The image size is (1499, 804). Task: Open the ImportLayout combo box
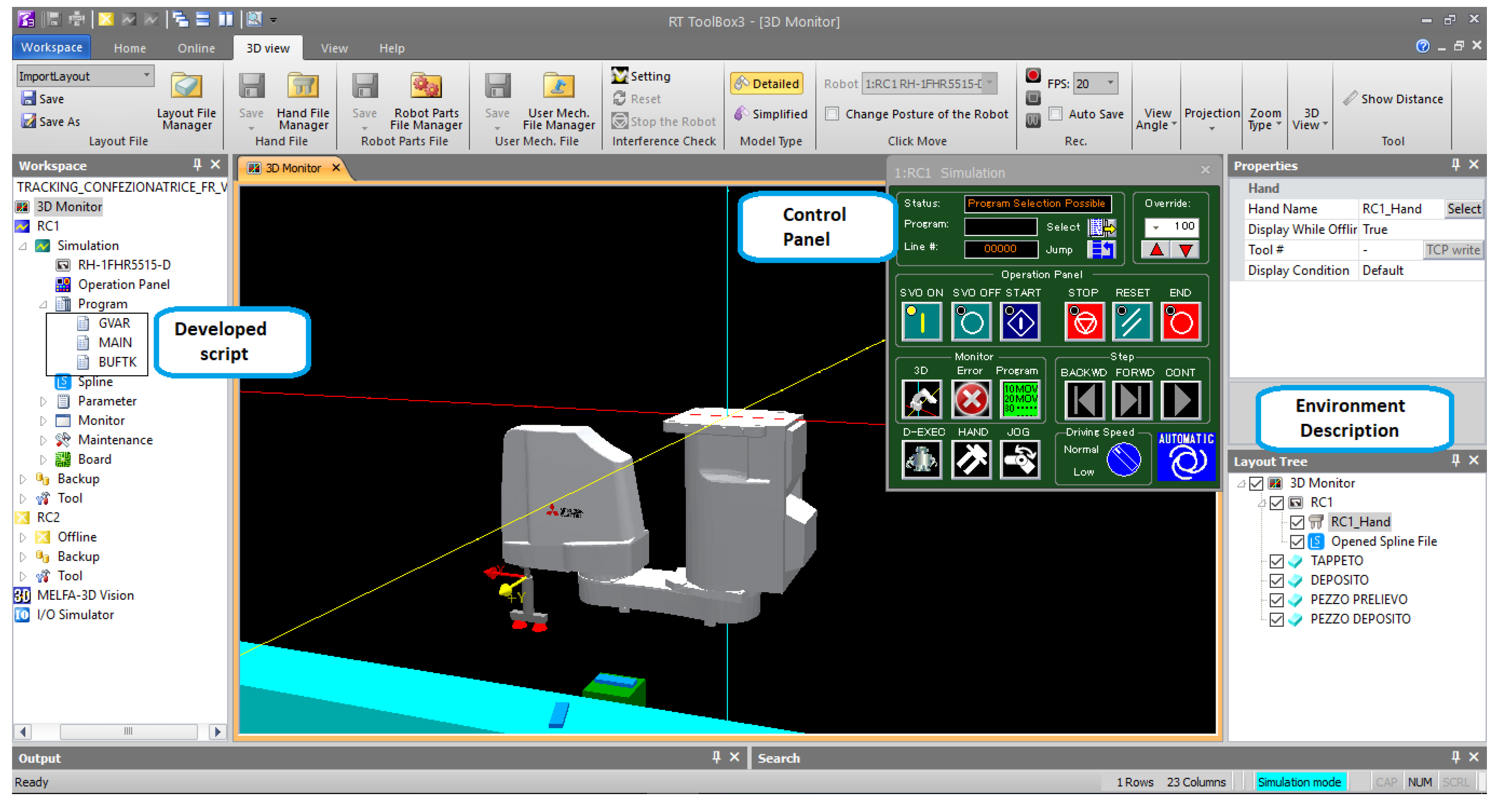coord(147,76)
